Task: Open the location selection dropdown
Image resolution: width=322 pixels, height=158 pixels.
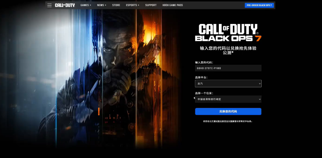Action: tap(226, 99)
